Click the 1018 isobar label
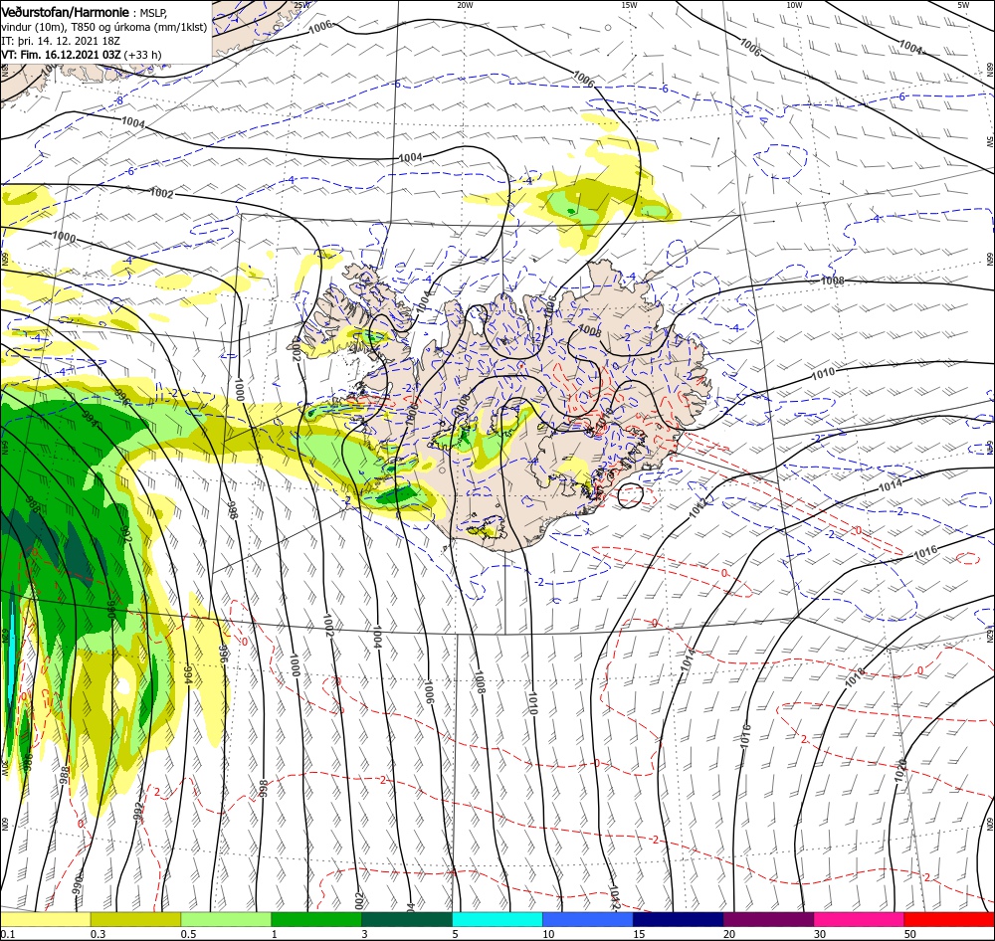The image size is (995, 941). pyautogui.click(x=855, y=677)
